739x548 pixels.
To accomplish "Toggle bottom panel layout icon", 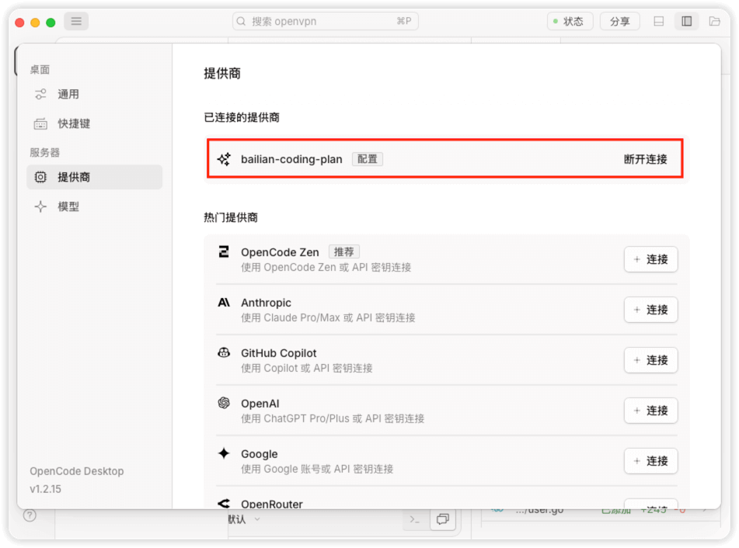I will pyautogui.click(x=658, y=21).
